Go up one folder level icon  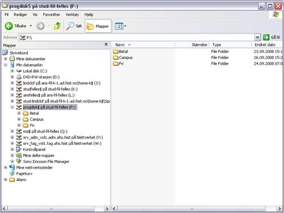tap(57, 26)
